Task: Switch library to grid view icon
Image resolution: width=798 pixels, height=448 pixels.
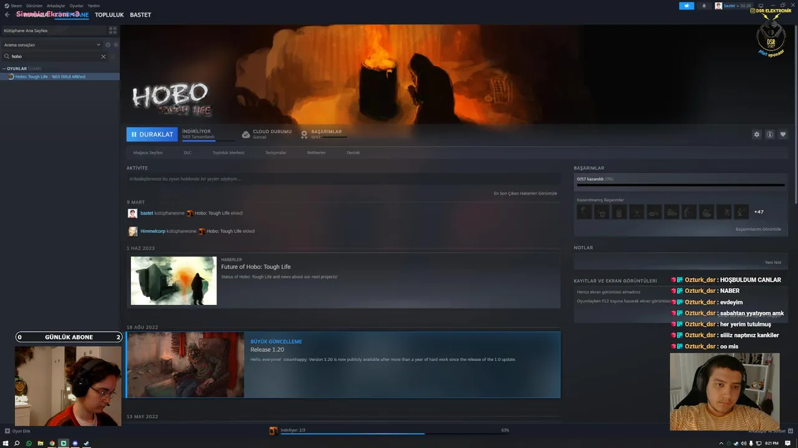Action: (113, 30)
